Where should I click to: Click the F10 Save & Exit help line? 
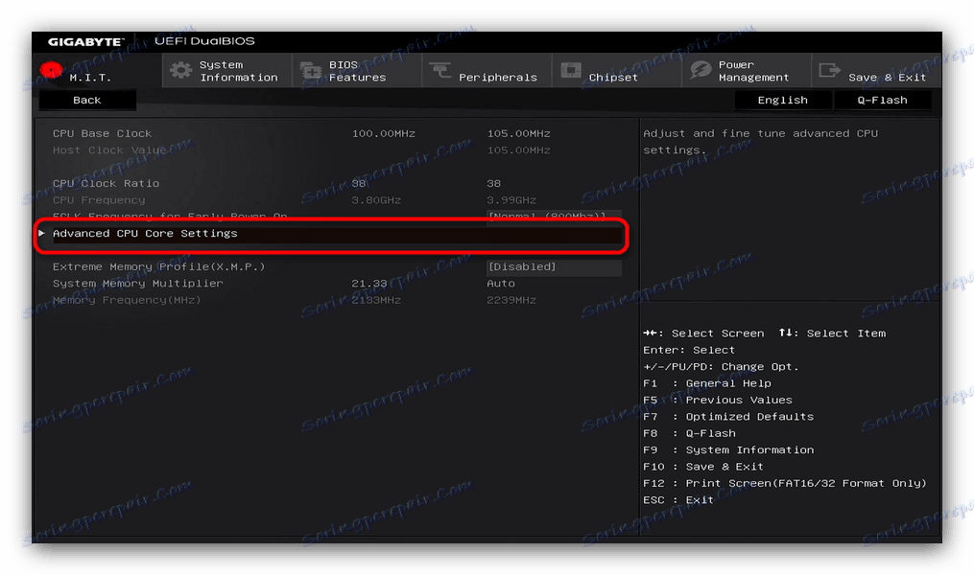703,467
